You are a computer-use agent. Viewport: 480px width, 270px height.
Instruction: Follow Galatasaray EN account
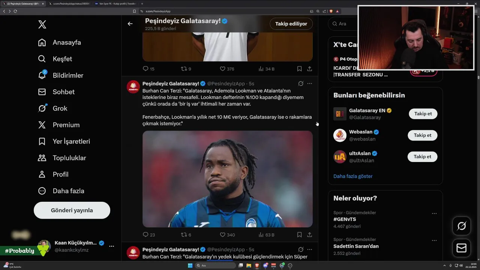click(423, 114)
